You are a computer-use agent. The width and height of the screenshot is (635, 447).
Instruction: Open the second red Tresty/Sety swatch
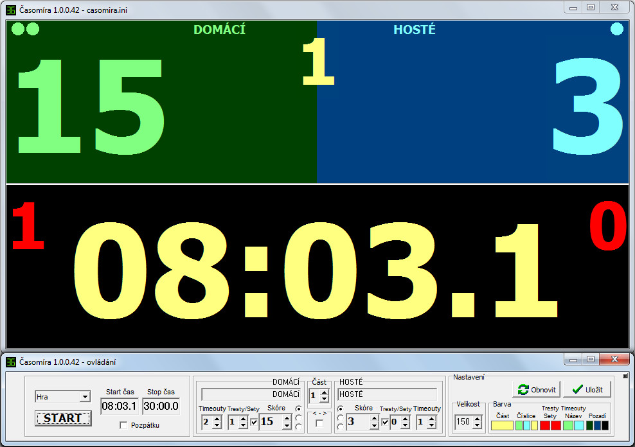(x=555, y=426)
